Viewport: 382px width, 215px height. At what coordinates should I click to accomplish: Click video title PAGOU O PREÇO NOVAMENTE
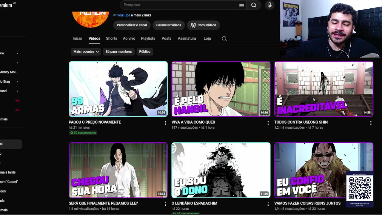coord(95,122)
